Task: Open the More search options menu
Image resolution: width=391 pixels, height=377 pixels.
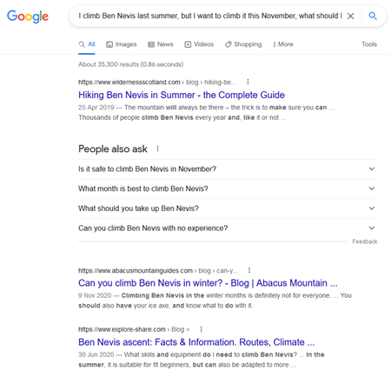Action: (x=283, y=44)
